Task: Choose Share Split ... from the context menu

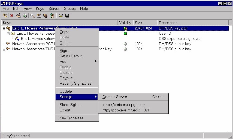Action: pyautogui.click(x=77, y=105)
